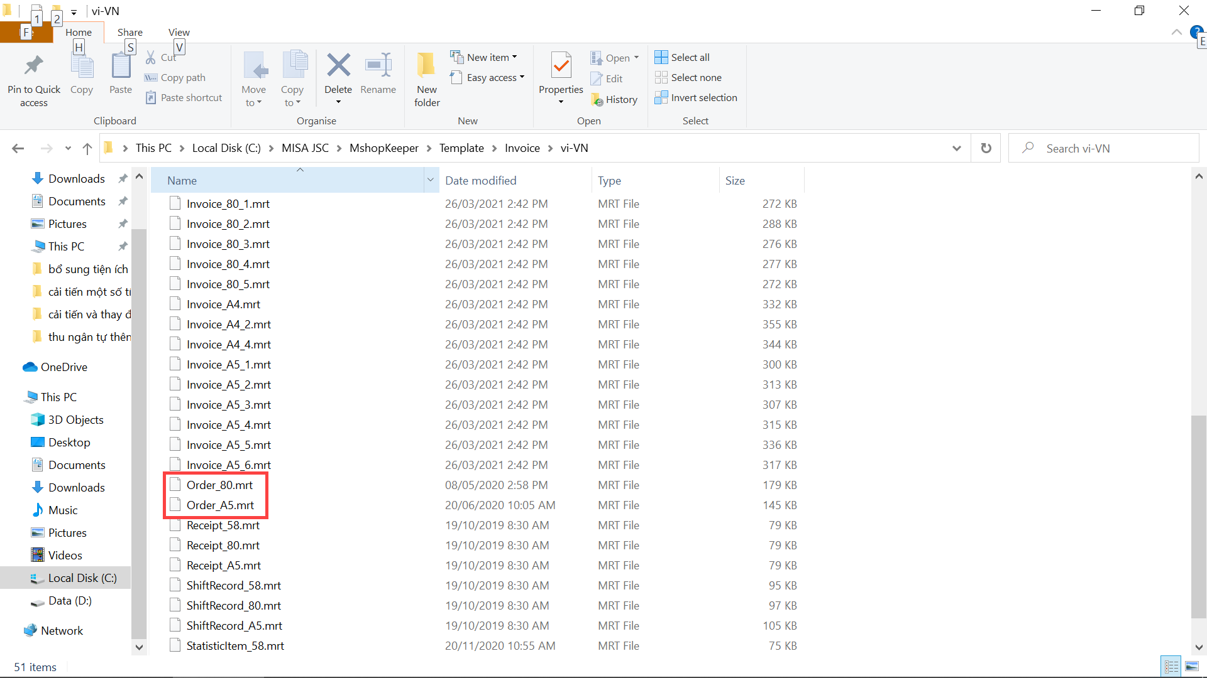Click Pin to Quick access icon
This screenshot has height=678, width=1207.
34,66
